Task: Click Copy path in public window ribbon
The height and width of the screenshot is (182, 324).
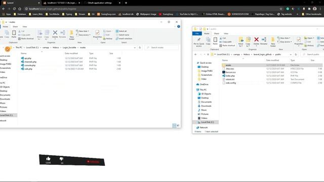Action: pyautogui.click(x=225, y=41)
